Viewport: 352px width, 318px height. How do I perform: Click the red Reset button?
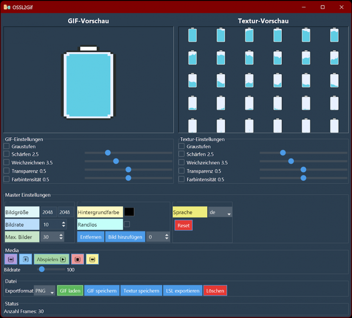[x=183, y=225]
